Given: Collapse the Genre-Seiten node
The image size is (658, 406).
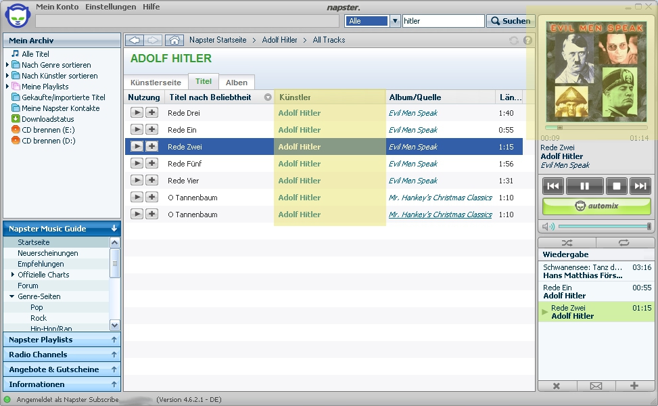Looking at the screenshot, I should point(11,296).
